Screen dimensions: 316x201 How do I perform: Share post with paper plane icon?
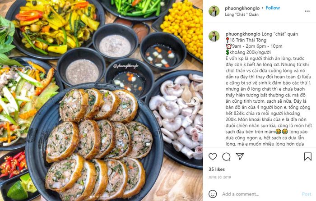click(240, 156)
